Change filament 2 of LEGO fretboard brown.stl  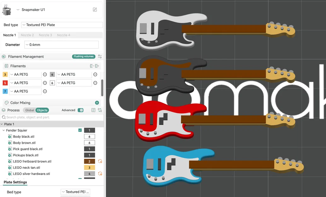(90, 161)
